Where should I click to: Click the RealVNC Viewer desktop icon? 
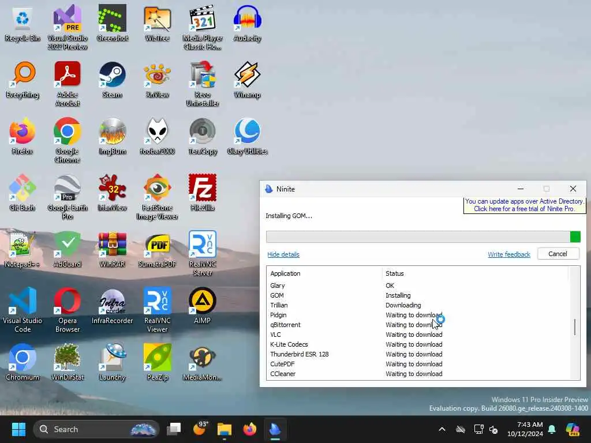(157, 310)
